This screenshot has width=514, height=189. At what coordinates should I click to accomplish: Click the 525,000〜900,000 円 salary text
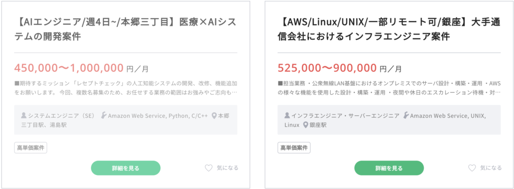tap(340, 68)
